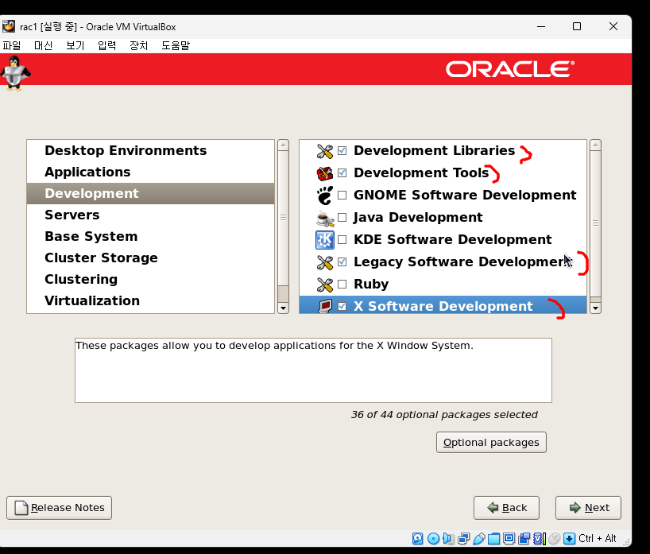650x554 pixels.
Task: Click Next to continue installation
Action: (588, 508)
